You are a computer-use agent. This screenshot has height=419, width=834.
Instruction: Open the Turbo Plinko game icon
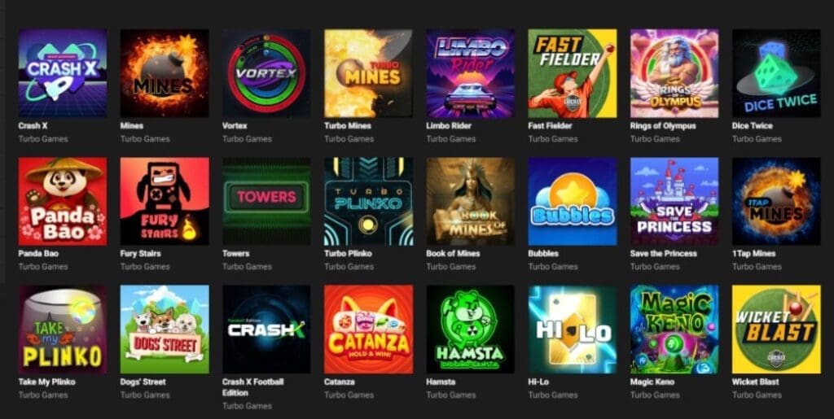point(369,201)
